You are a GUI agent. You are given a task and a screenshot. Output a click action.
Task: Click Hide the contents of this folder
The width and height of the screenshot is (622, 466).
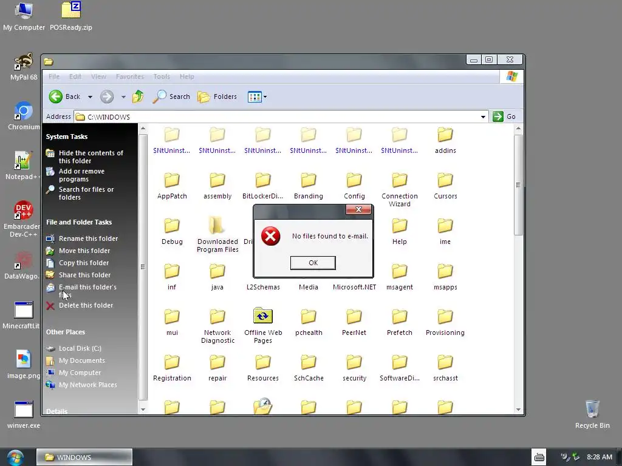91,157
